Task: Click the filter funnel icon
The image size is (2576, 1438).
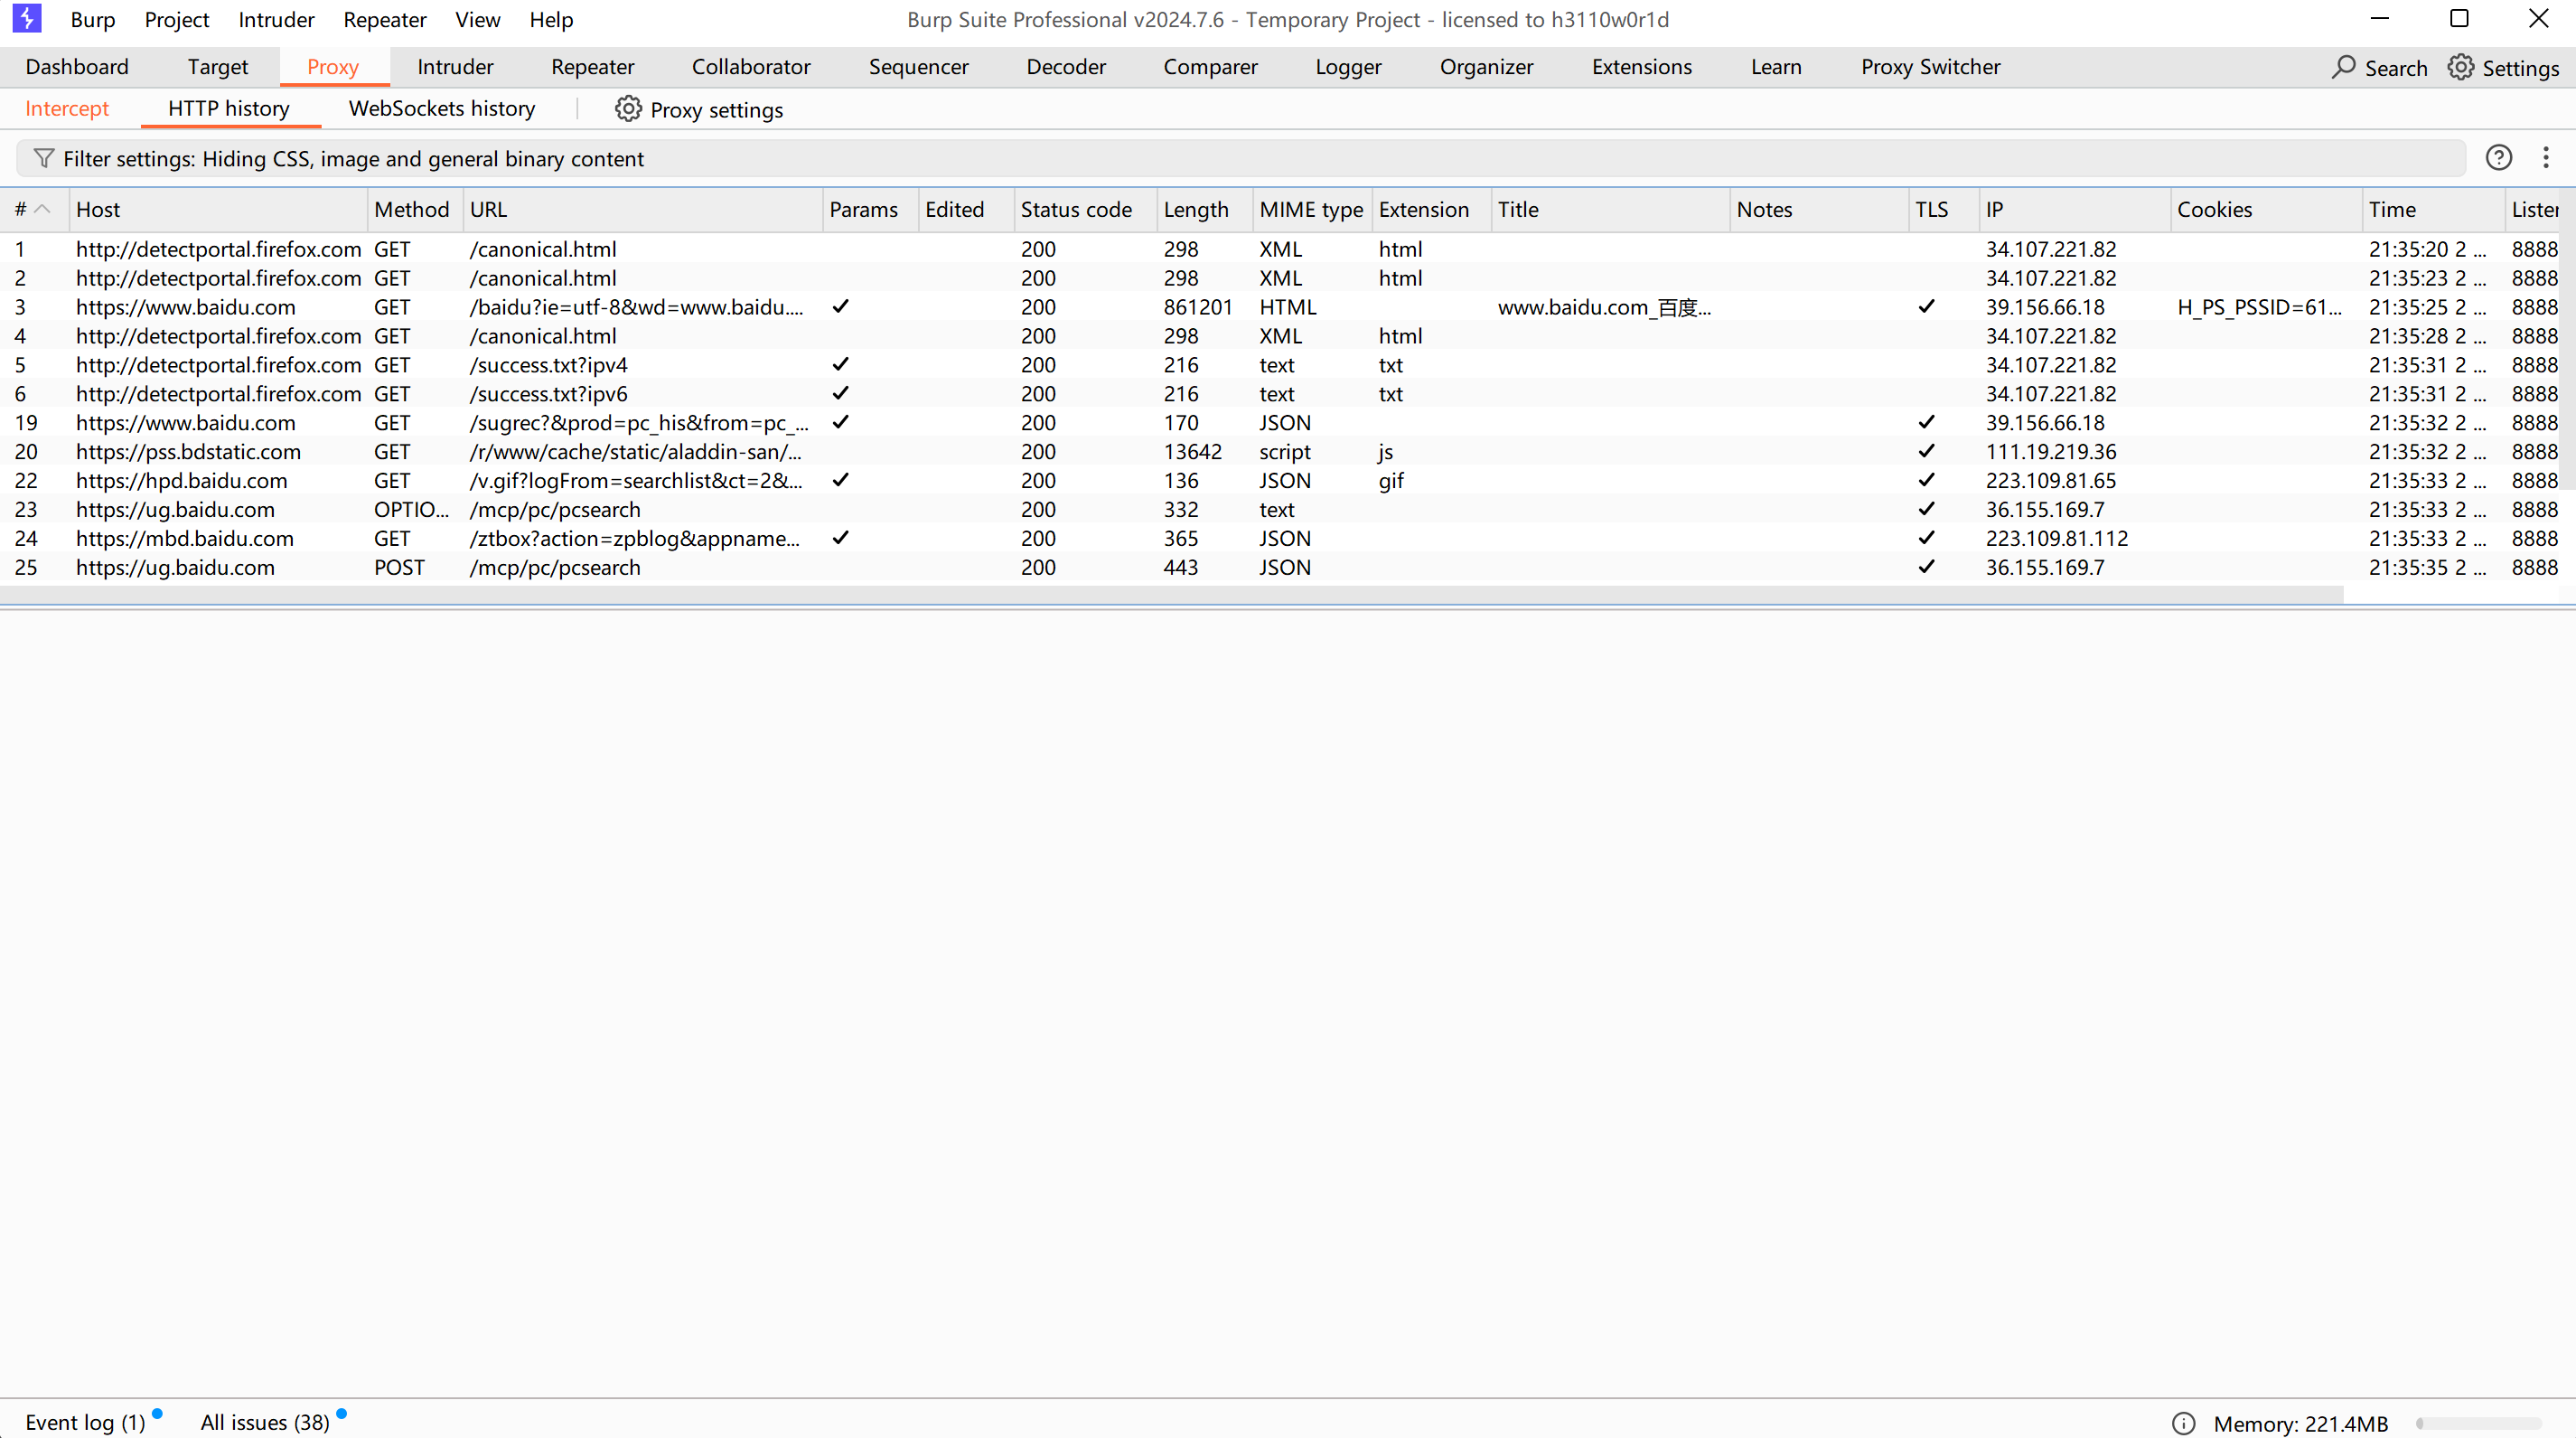Action: point(43,158)
